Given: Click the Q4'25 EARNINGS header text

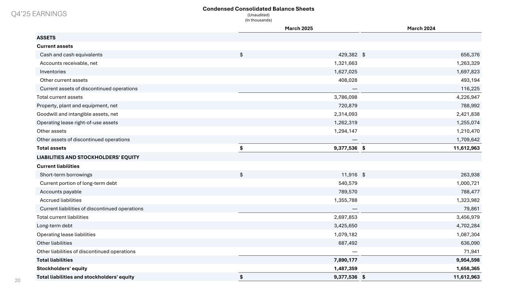Looking at the screenshot, I should coord(38,14).
